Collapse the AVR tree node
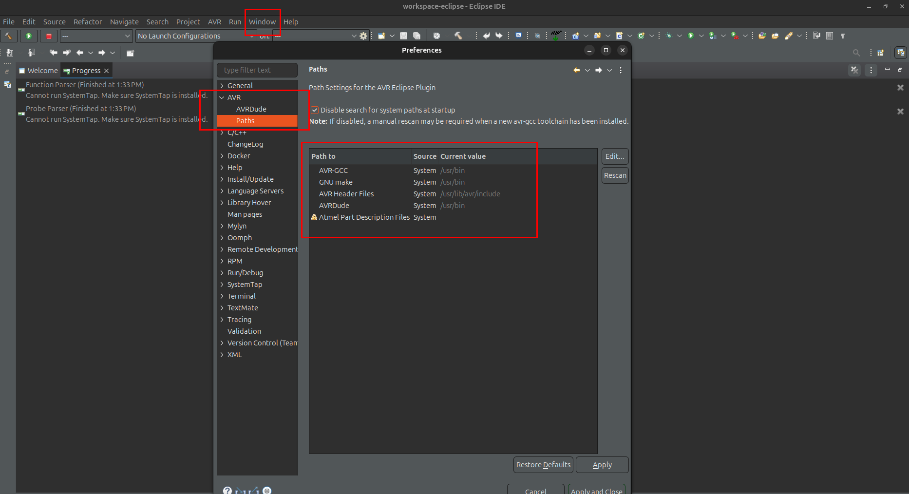The image size is (909, 494). click(222, 97)
